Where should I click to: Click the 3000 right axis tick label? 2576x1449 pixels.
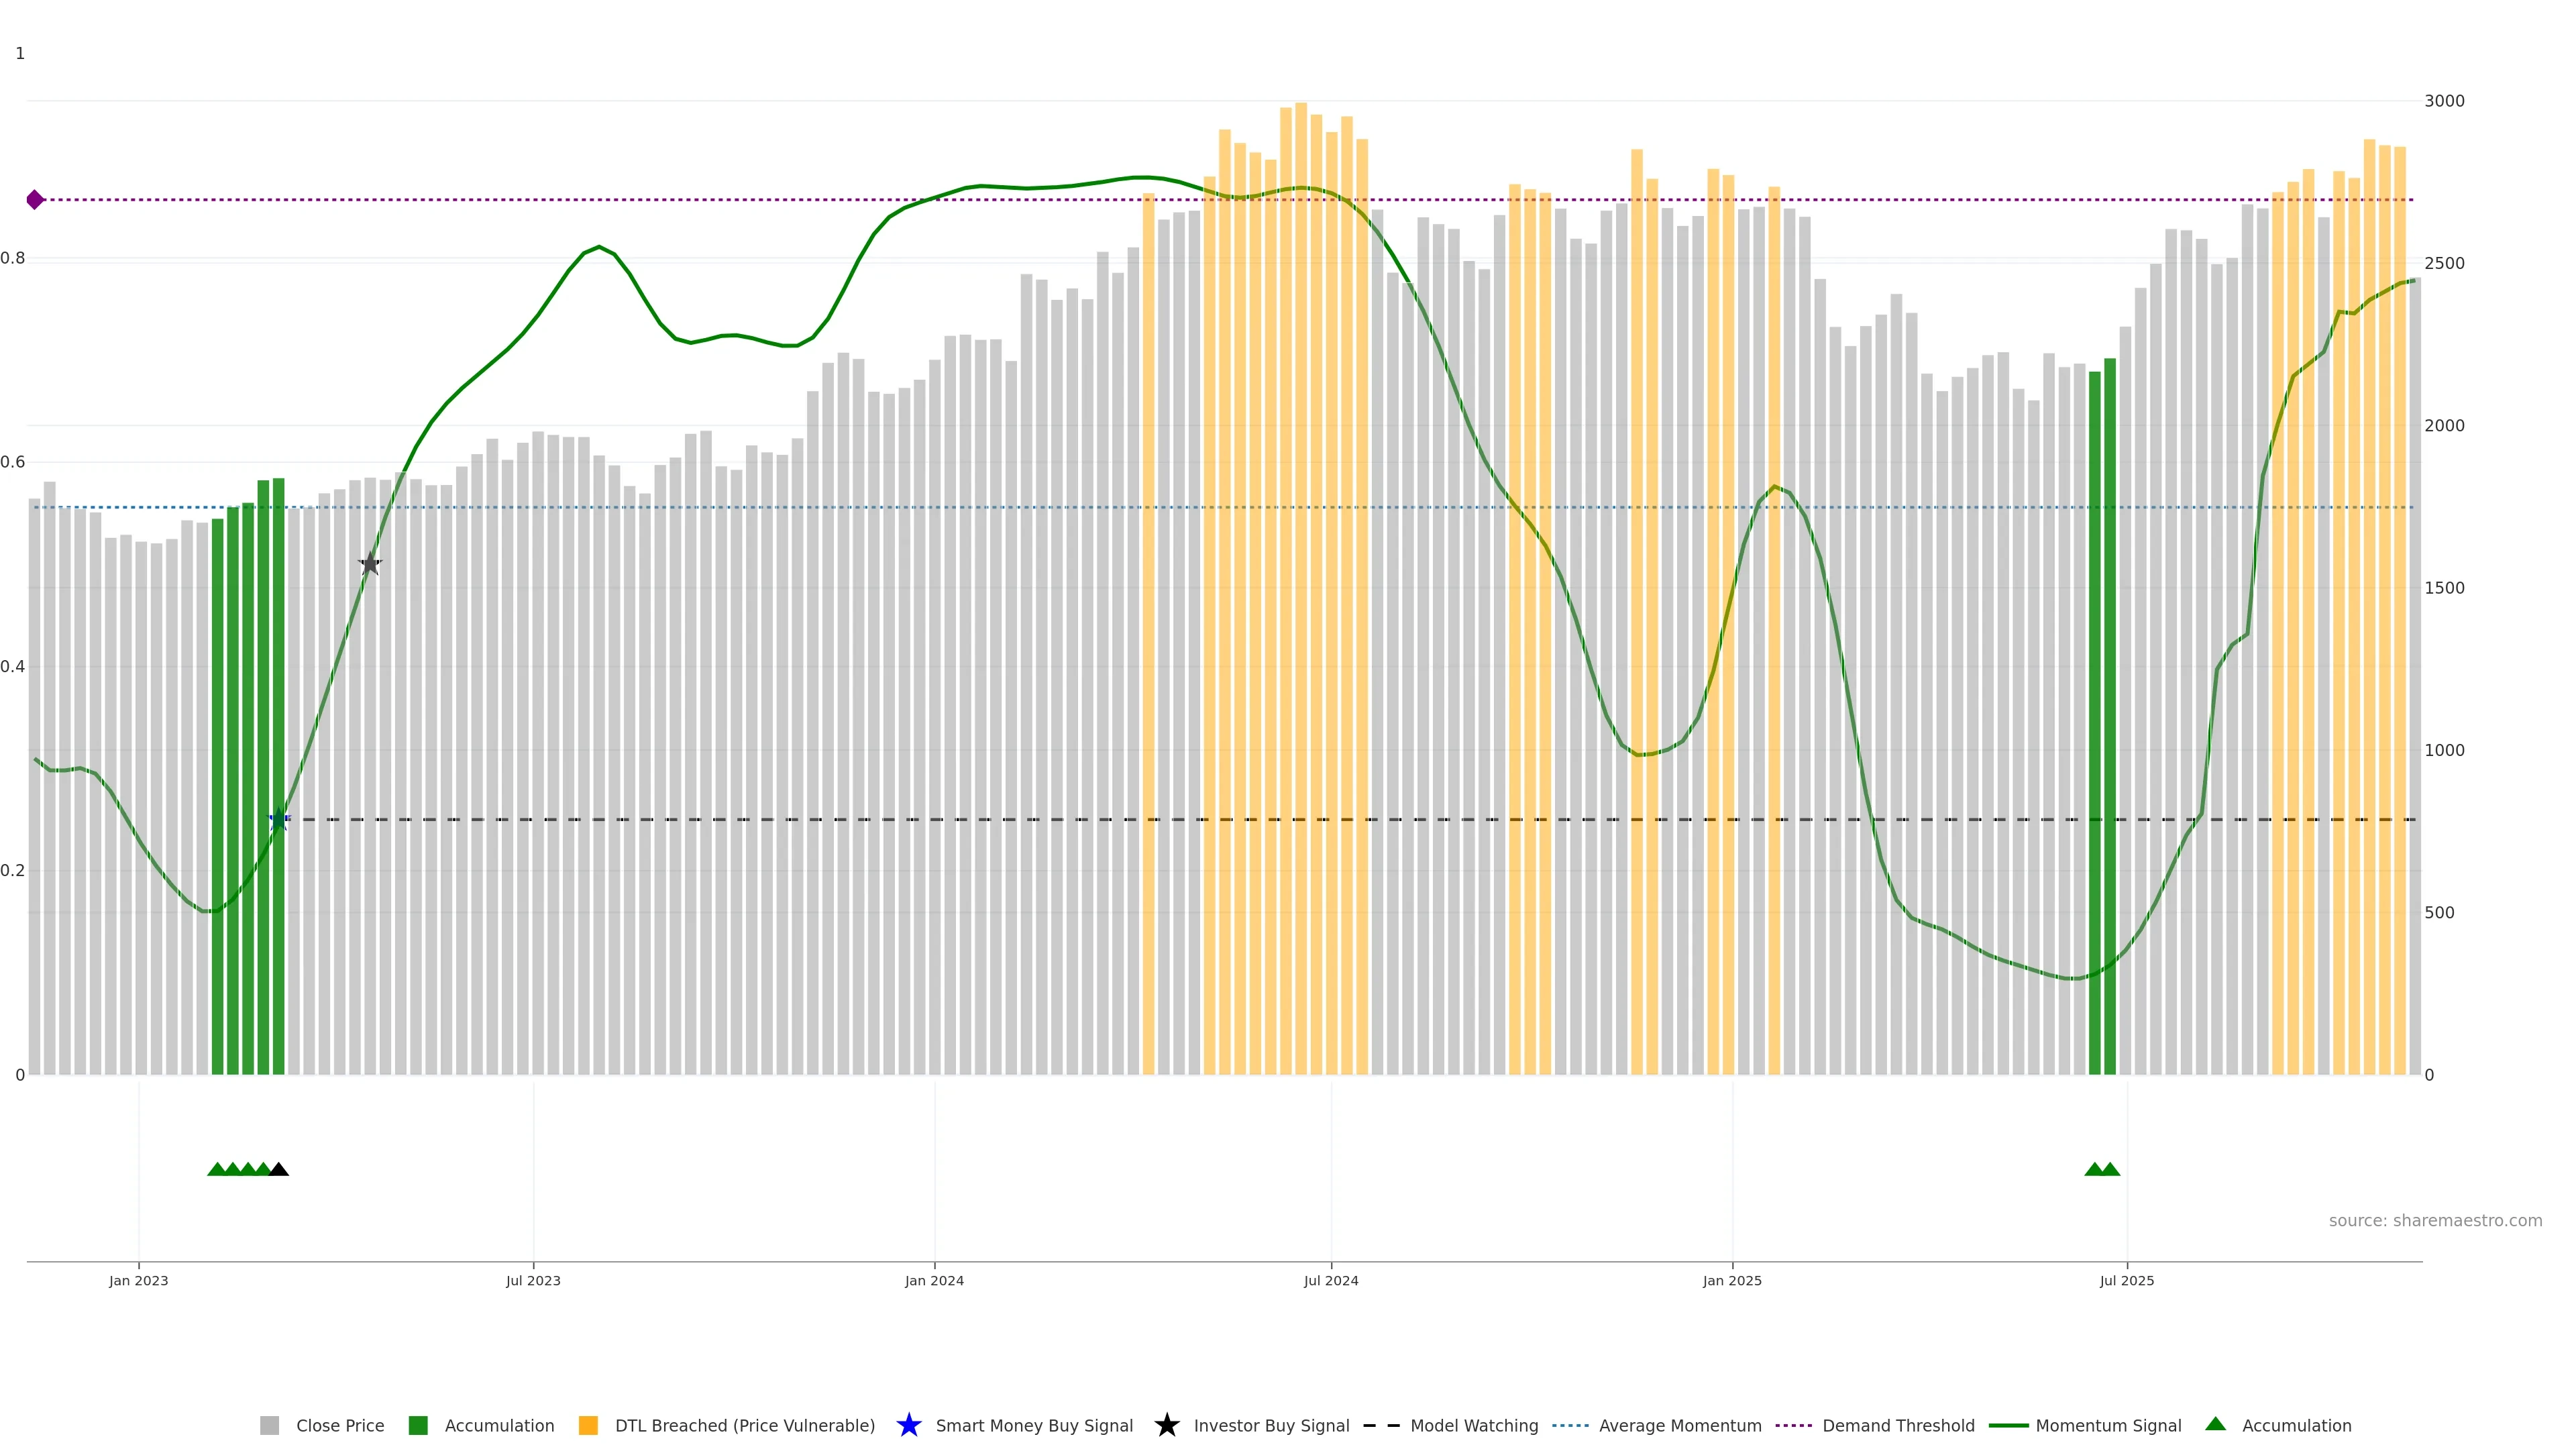pos(2444,101)
